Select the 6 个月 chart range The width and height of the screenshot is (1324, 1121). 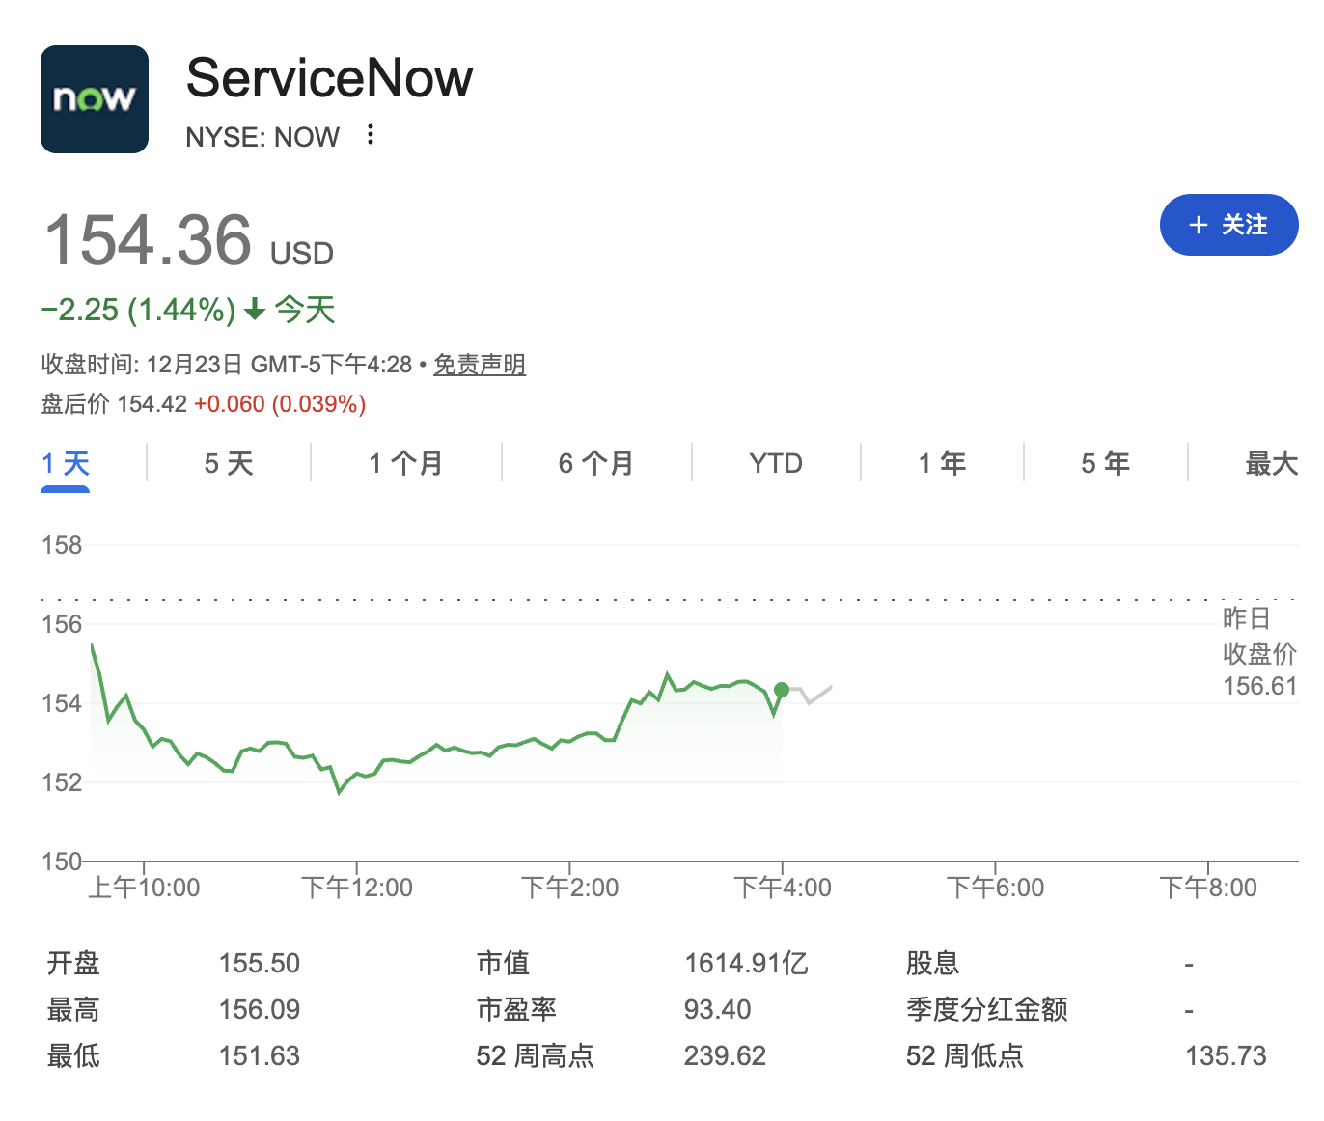coord(595,464)
